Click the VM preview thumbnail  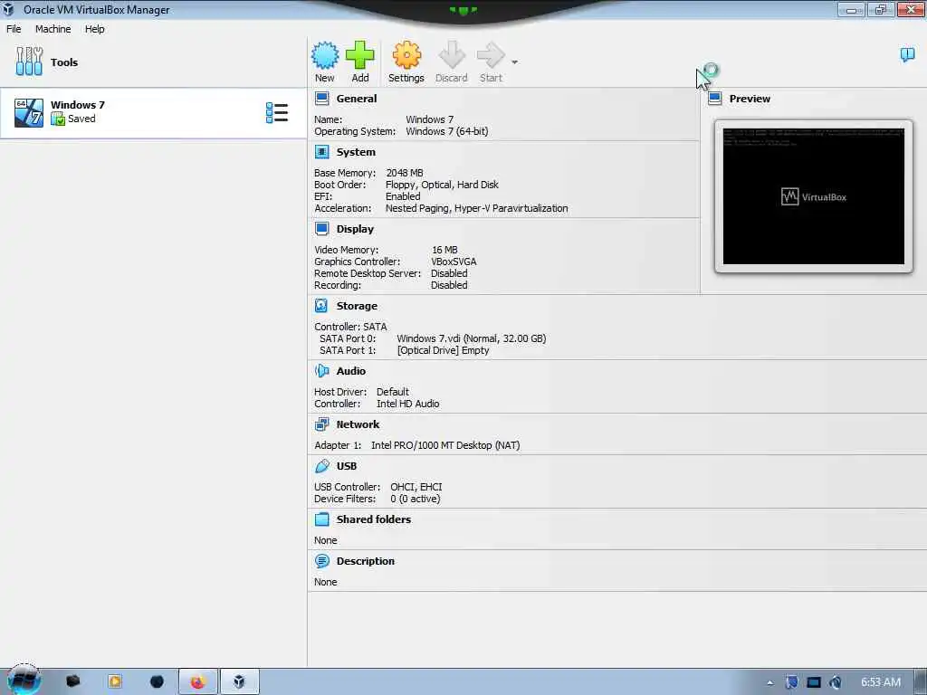click(x=814, y=196)
